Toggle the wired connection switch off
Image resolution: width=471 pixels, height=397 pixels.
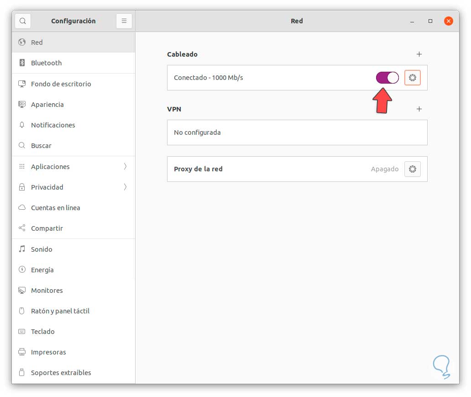point(387,78)
